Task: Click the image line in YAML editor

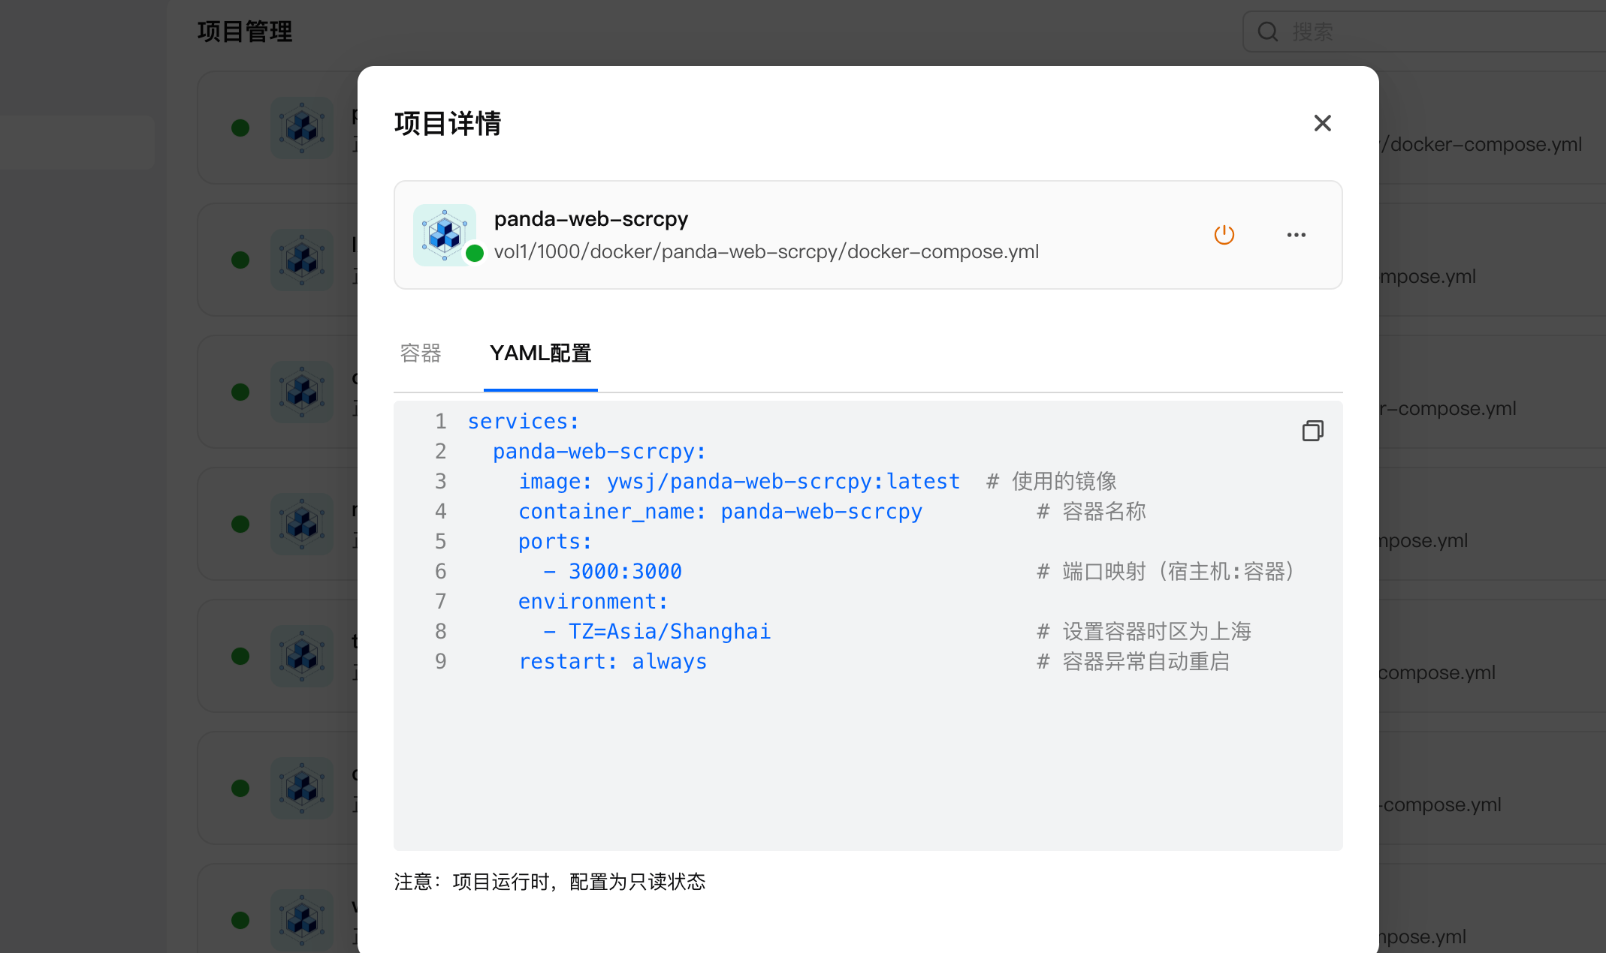Action: coord(739,482)
